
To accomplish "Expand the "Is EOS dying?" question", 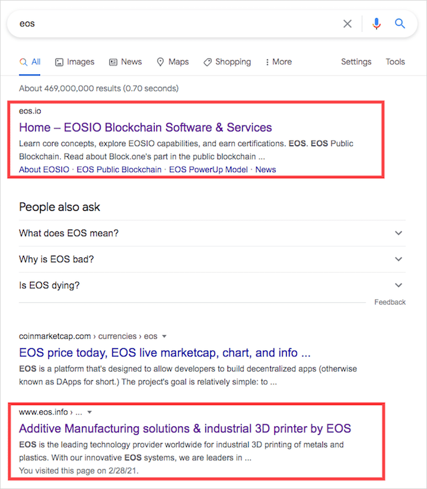I will pyautogui.click(x=399, y=286).
